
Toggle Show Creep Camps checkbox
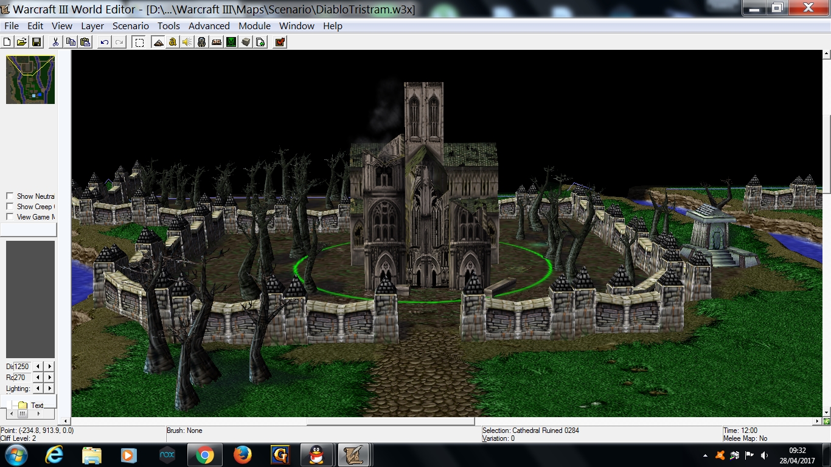pyautogui.click(x=10, y=206)
